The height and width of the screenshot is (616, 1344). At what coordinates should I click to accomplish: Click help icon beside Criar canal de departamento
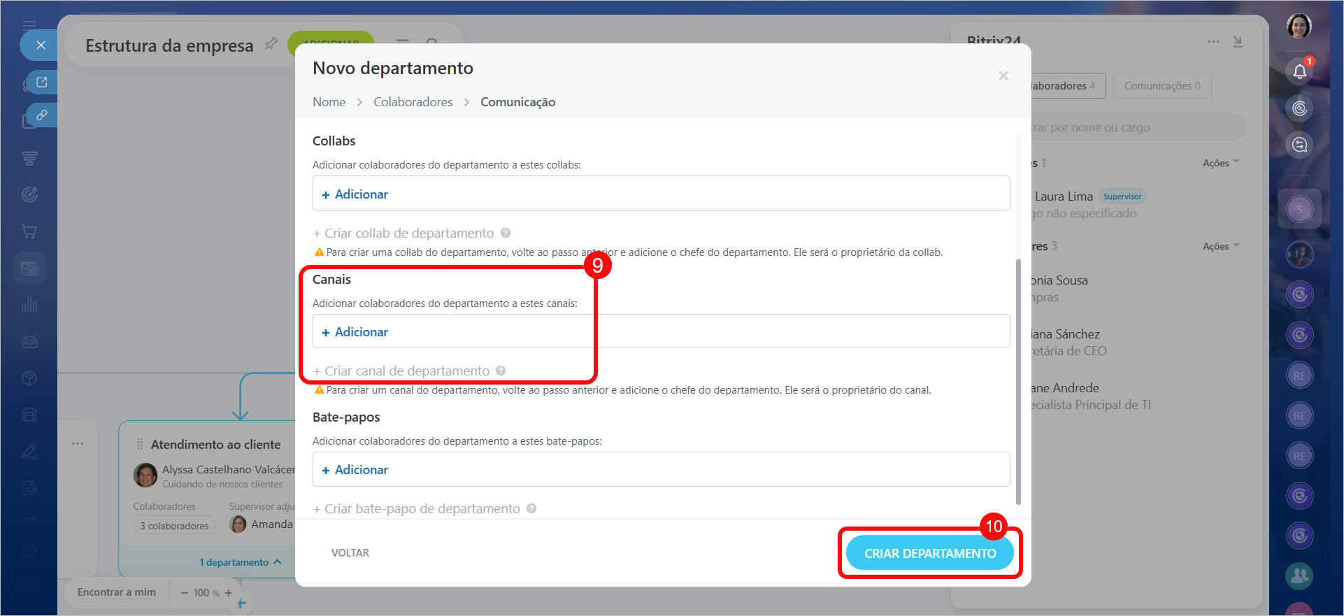click(501, 371)
